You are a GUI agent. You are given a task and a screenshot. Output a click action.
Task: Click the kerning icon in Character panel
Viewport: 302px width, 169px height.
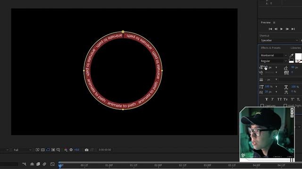click(x=261, y=72)
